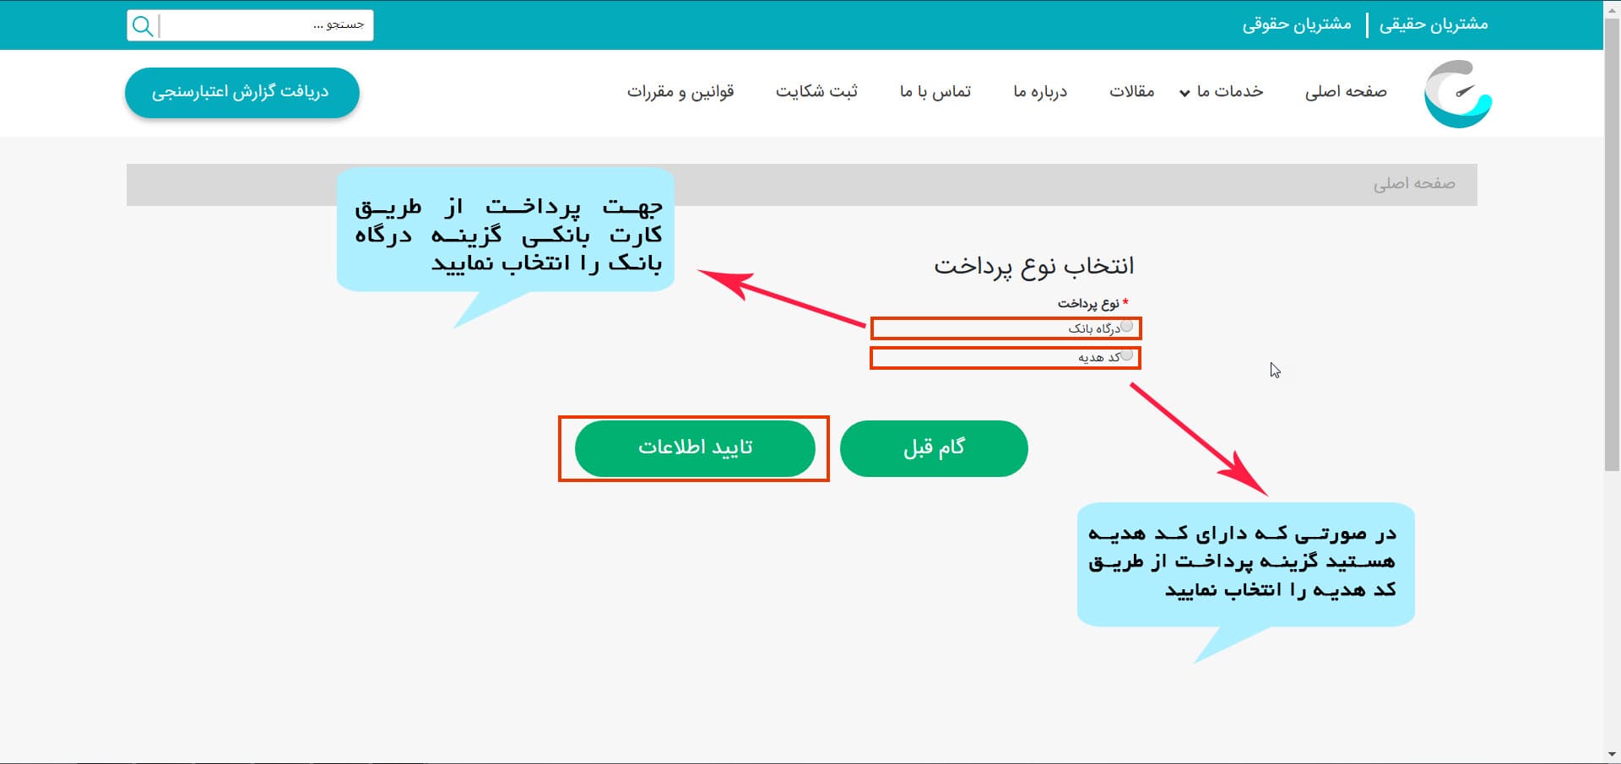Click the vertical scrollbar thumb
This screenshot has height=764, width=1621.
[x=1612, y=245]
